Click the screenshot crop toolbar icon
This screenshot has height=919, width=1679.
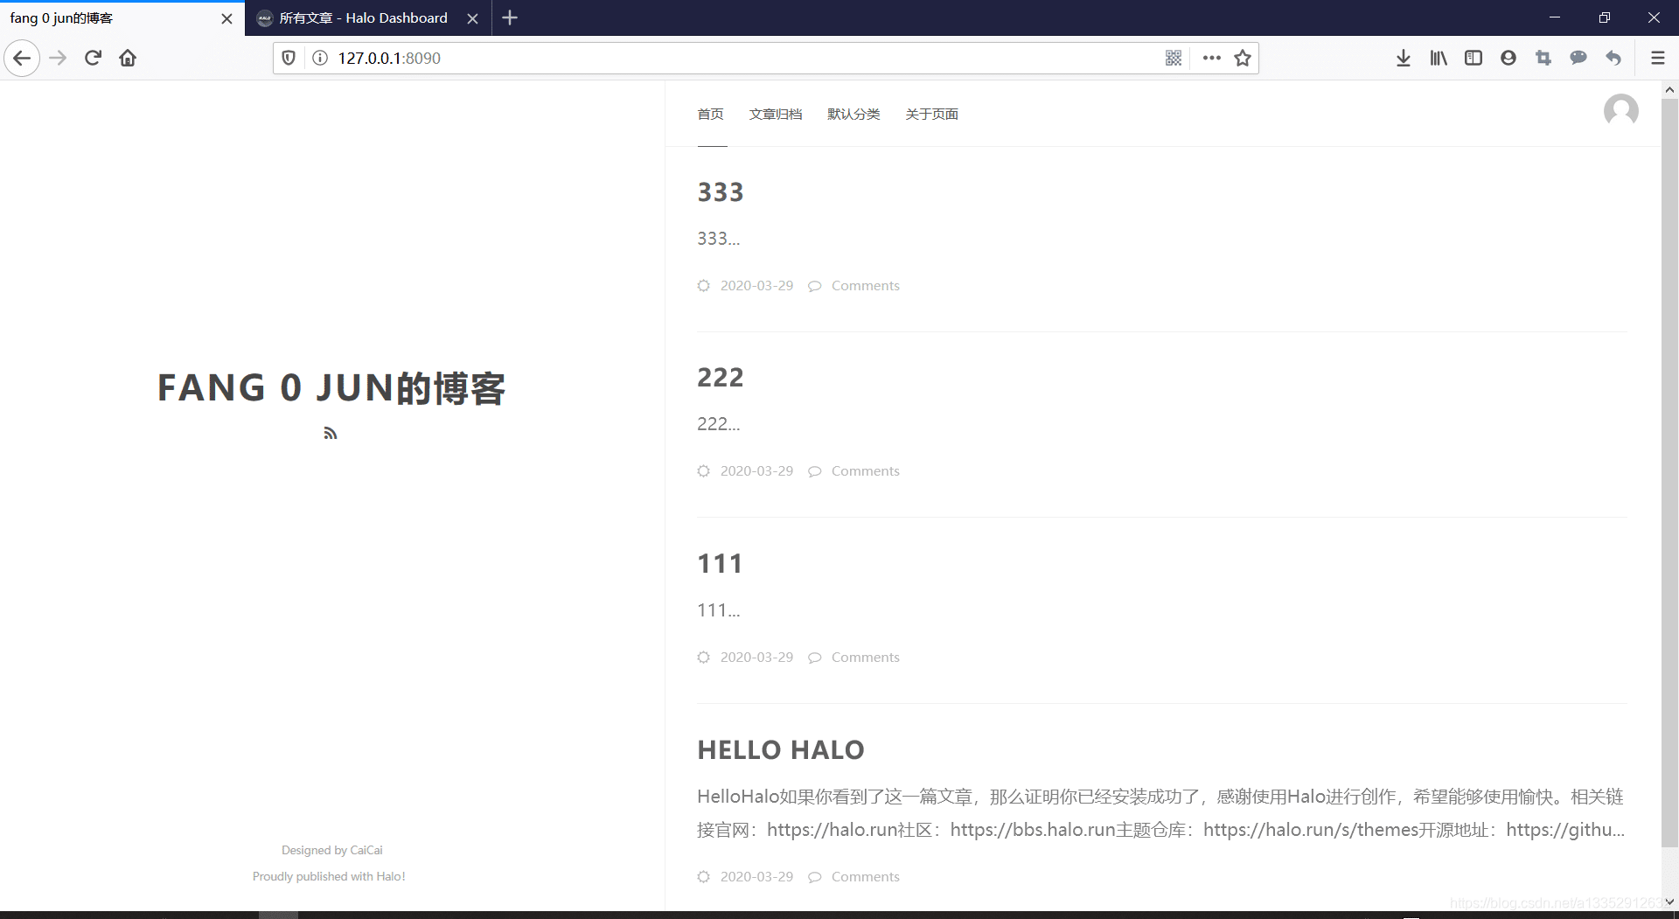(x=1543, y=59)
